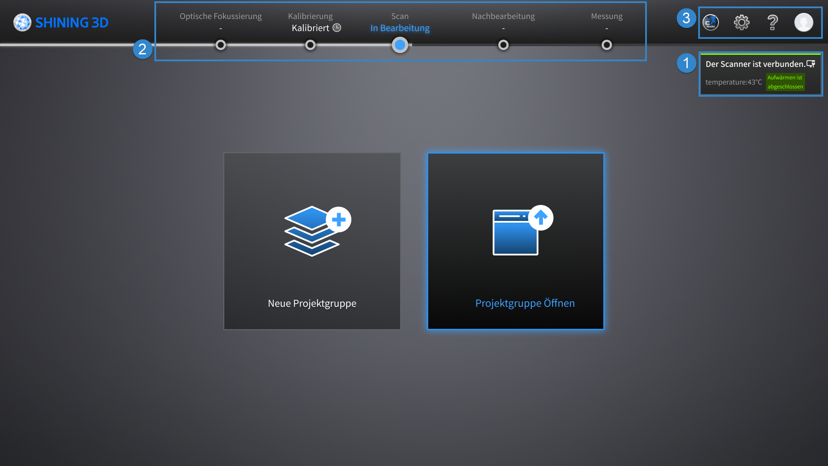The height and width of the screenshot is (466, 828).
Task: Click the 'In Bearbeitung' status text
Action: point(400,28)
